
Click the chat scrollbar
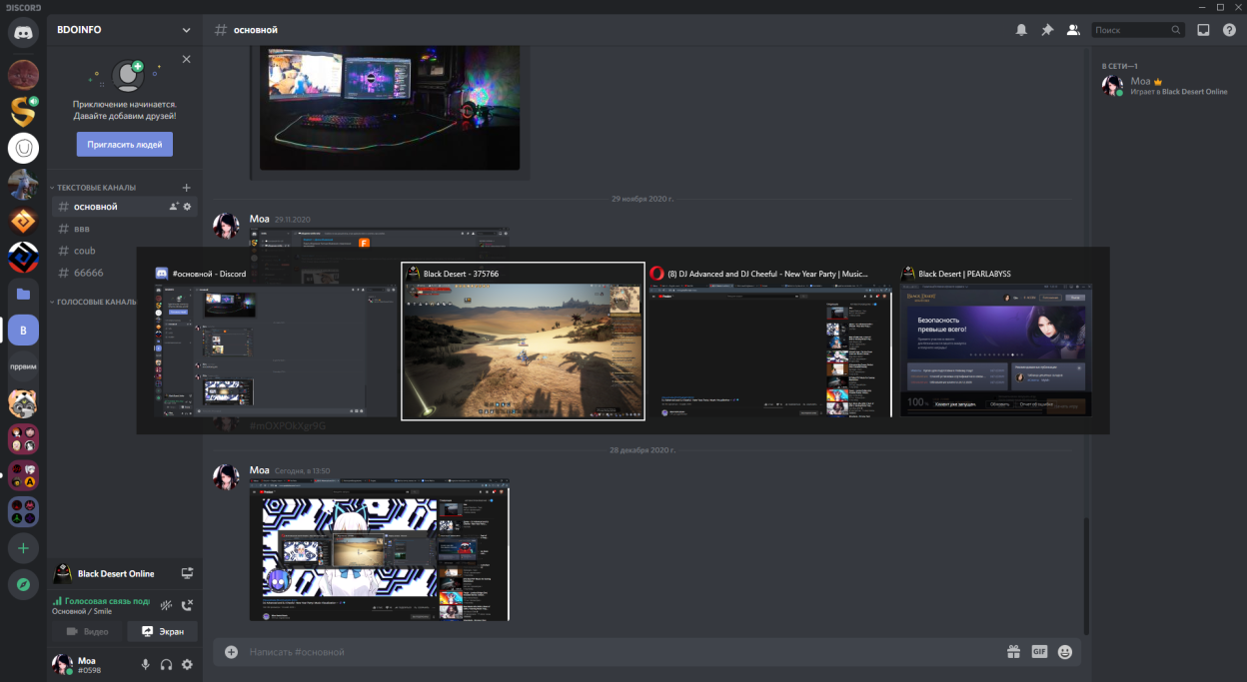[1086, 574]
